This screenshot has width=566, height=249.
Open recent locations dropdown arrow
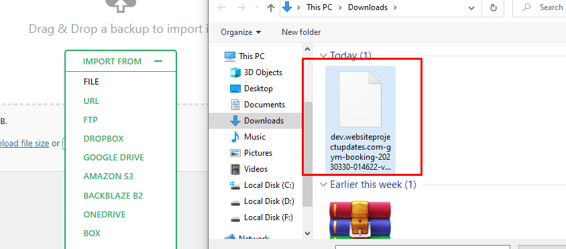[x=257, y=7]
